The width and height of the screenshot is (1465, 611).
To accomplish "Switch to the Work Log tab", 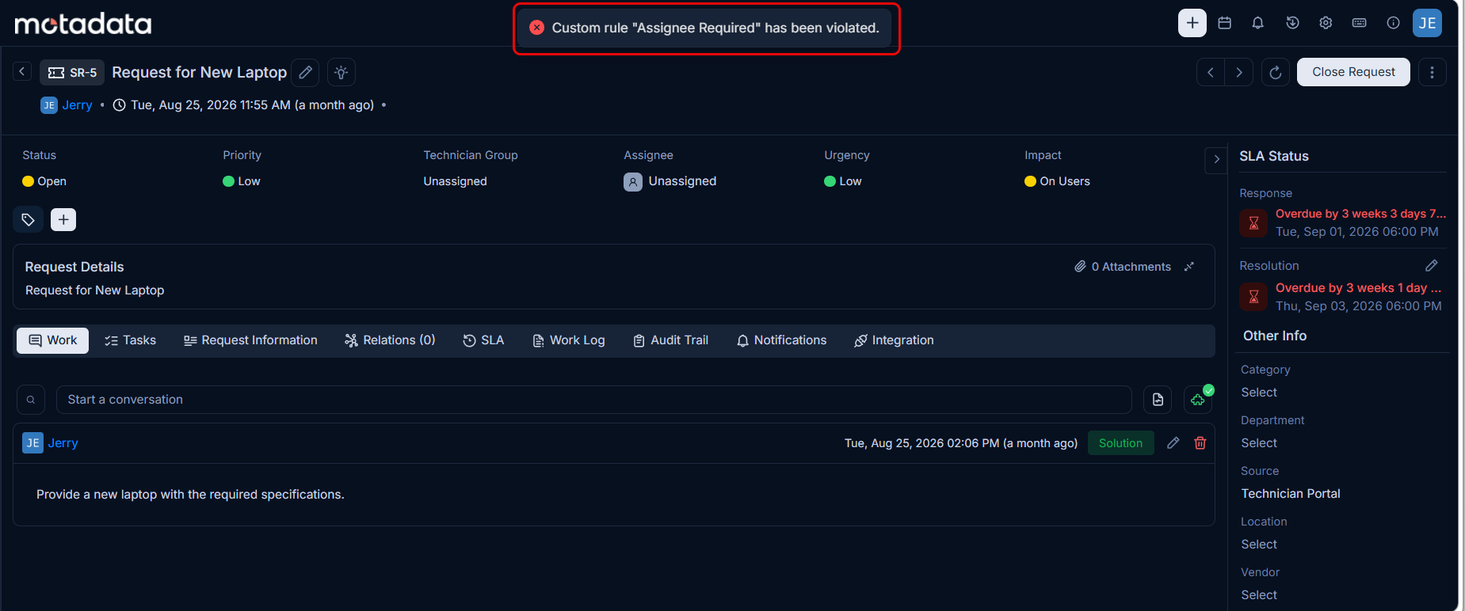I will [x=569, y=340].
